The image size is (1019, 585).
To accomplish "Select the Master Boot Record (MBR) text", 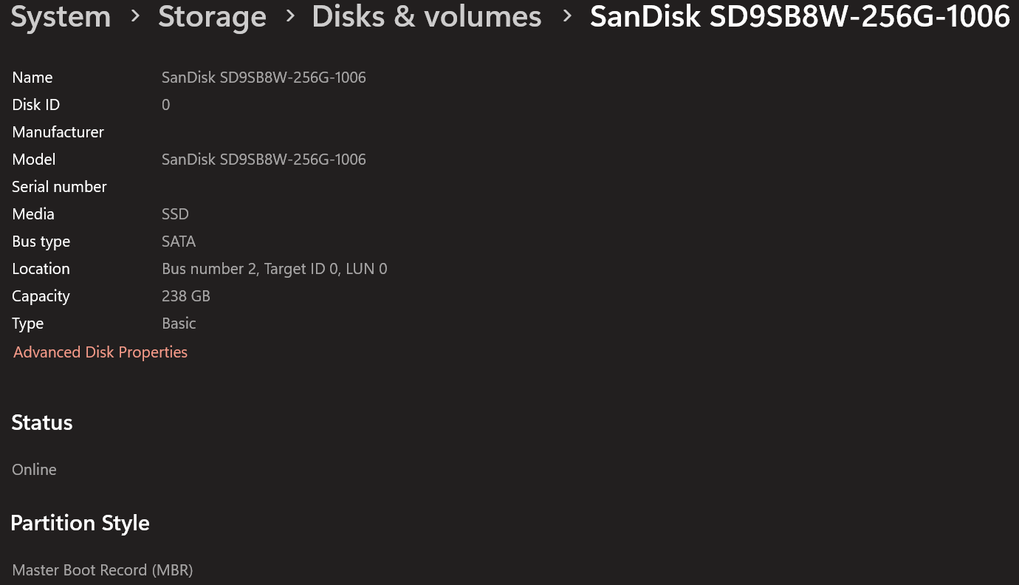I will click(103, 570).
